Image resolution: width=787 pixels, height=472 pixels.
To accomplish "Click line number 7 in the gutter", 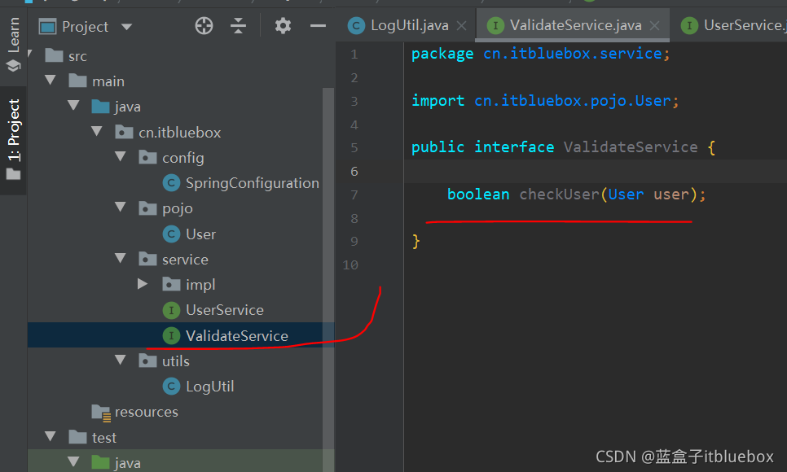I will [x=354, y=194].
